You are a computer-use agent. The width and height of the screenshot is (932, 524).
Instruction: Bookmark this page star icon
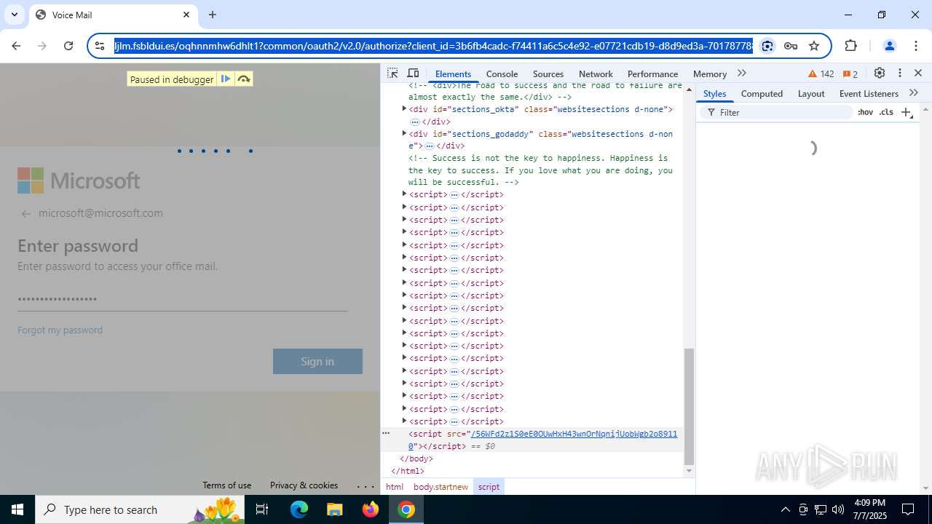click(x=814, y=46)
